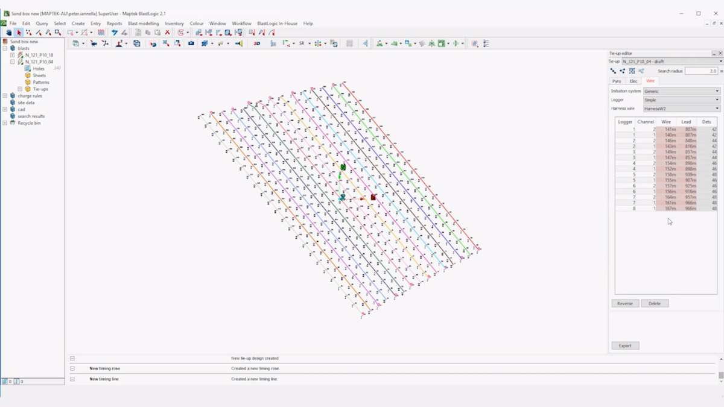Open the Harness wire dropdown

[681, 109]
